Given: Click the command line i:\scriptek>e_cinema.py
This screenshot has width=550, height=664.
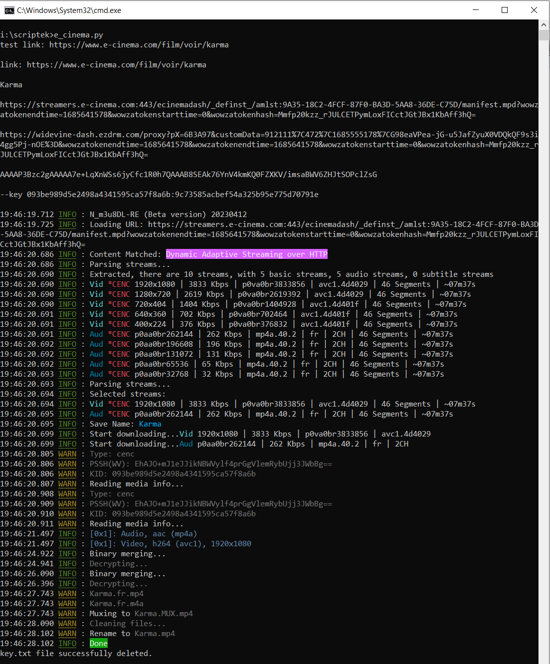Looking at the screenshot, I should 52,35.
